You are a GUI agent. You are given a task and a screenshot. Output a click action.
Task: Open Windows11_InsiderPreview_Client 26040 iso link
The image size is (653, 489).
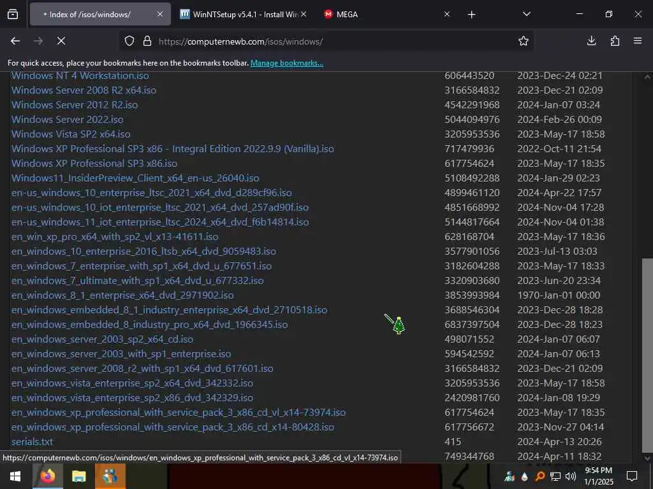(135, 178)
